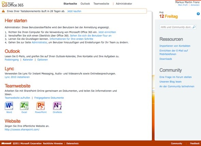Open the OneNote web app icon
Image resolution: width=201 pixels, height=146 pixels.
[57, 106]
